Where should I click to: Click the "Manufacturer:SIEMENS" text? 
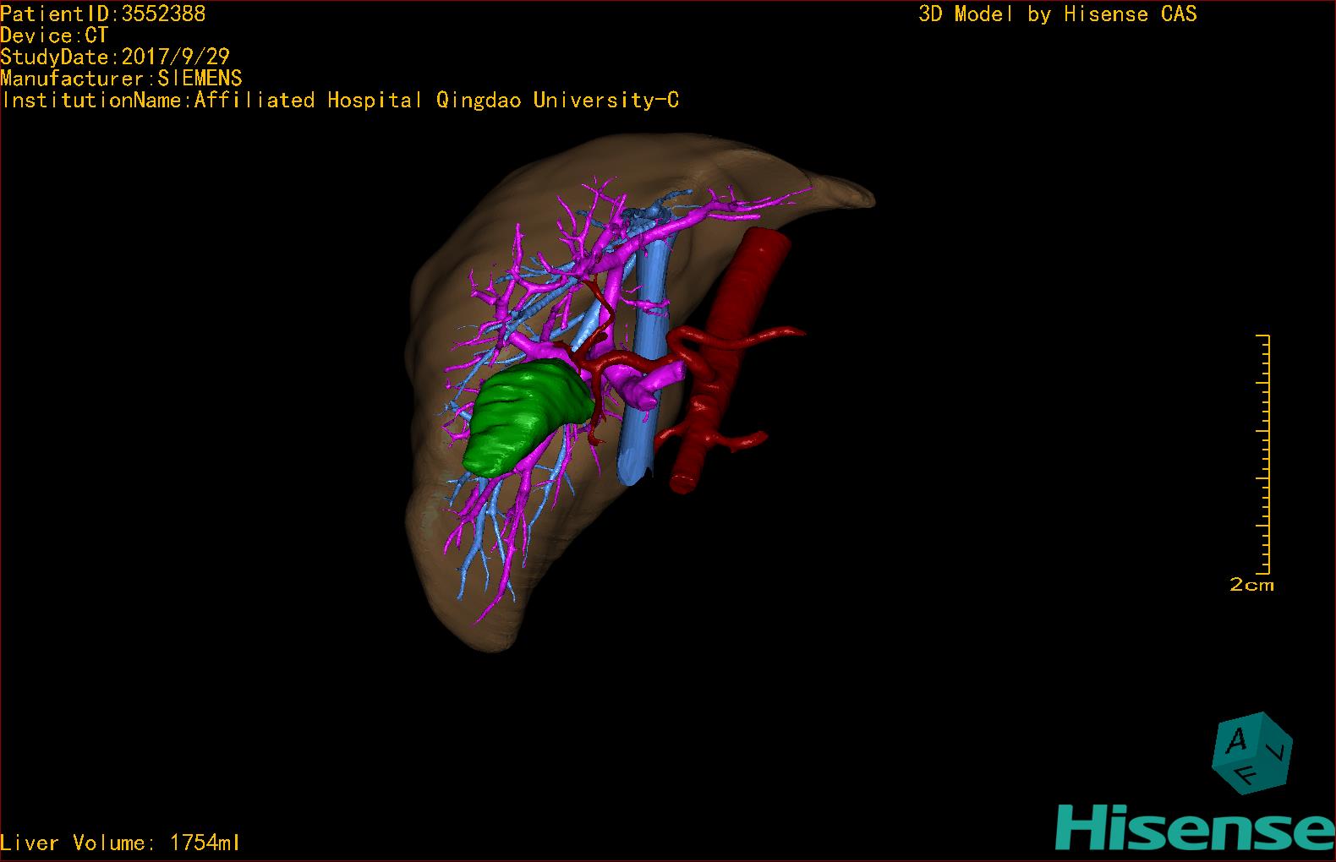[x=122, y=79]
